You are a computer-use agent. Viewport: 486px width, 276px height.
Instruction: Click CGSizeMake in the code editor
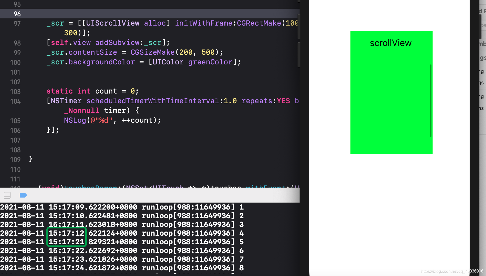tap(153, 52)
